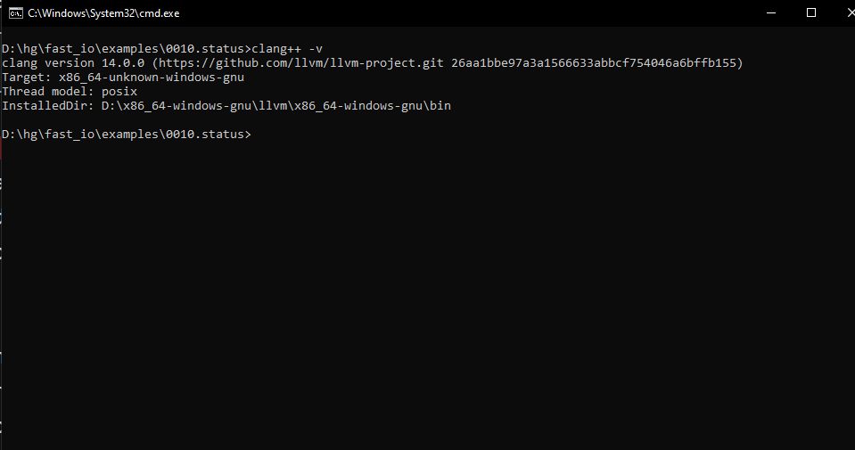This screenshot has width=855, height=450.
Task: Click the first D:\hg\fast_io prompt path
Action: click(126, 49)
